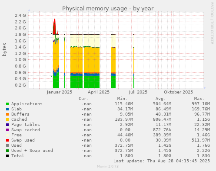Select the Total legend label

(18, 156)
